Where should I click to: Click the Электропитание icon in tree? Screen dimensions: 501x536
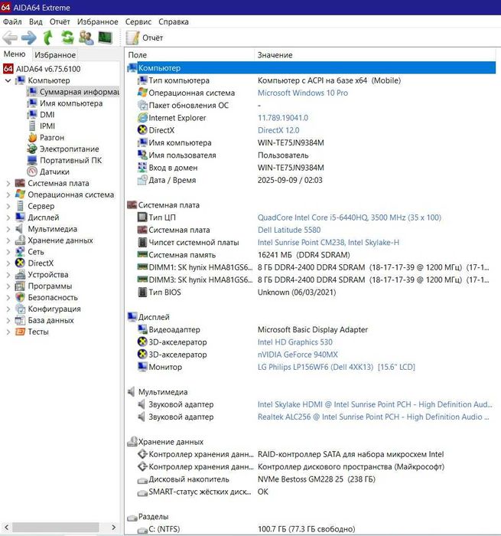tap(32, 149)
